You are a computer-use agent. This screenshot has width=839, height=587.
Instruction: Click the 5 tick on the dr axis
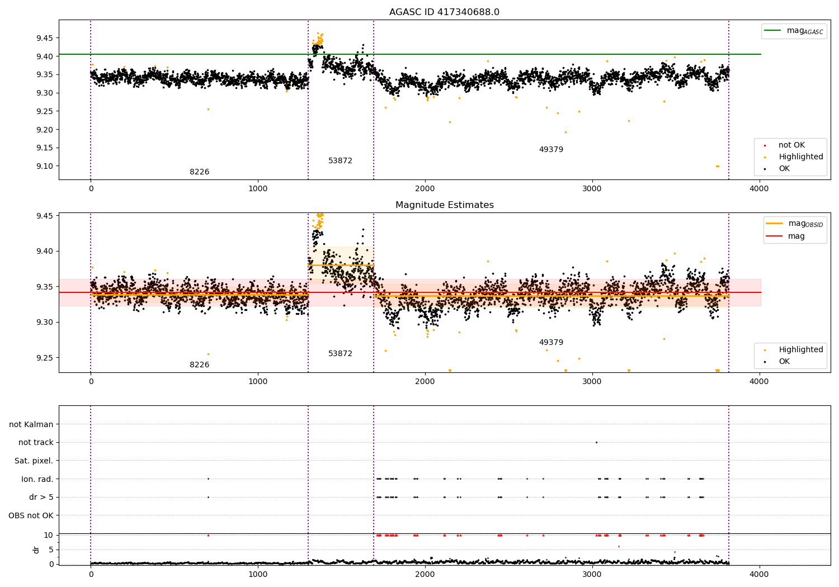[51, 550]
